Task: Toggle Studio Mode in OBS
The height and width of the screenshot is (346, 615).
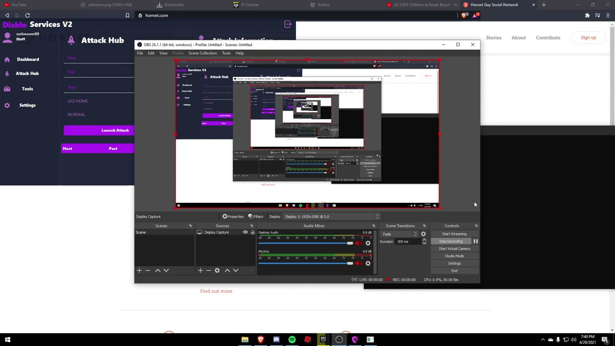Action: [454, 256]
